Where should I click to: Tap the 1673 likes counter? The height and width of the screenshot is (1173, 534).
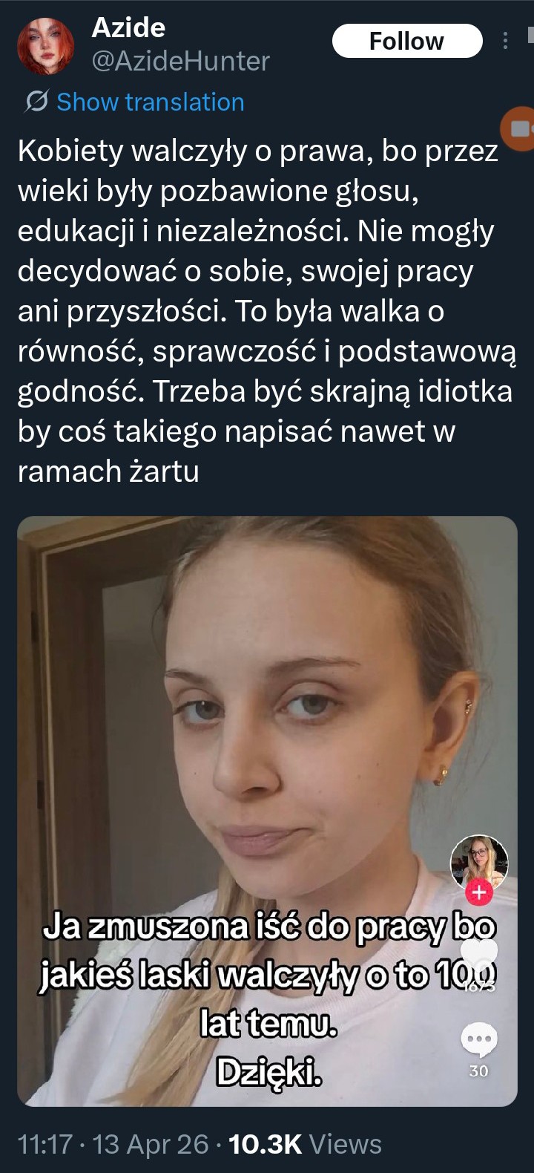(480, 986)
